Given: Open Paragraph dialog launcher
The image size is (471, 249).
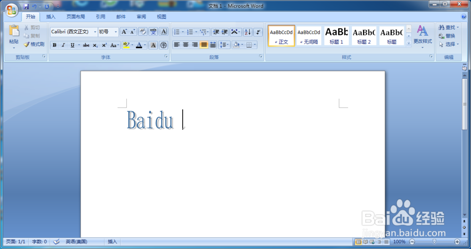Looking at the screenshot, I should (261, 56).
